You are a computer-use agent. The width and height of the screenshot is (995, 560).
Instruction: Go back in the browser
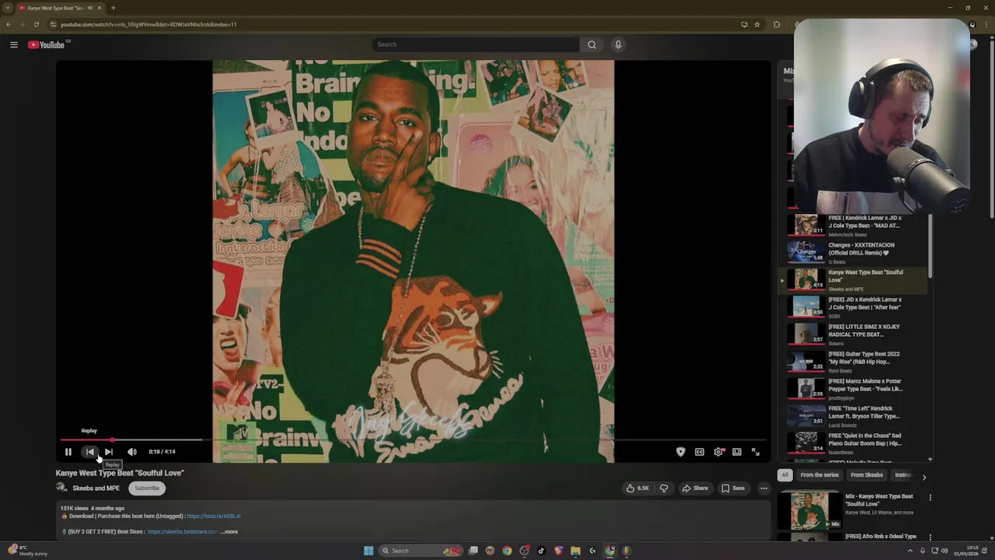pos(8,24)
